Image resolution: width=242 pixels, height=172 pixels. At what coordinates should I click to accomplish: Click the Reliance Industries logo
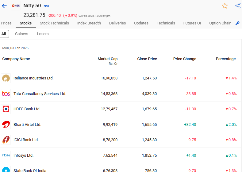(x=6, y=78)
